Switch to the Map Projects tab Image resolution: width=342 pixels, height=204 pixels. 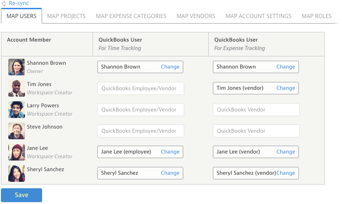click(x=66, y=16)
